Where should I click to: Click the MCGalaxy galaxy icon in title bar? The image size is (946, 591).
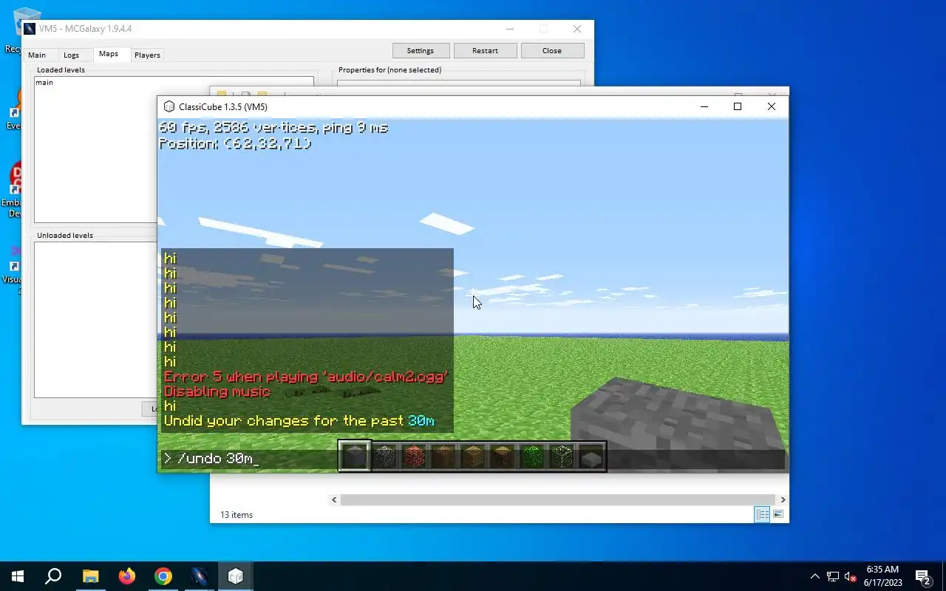(30, 29)
